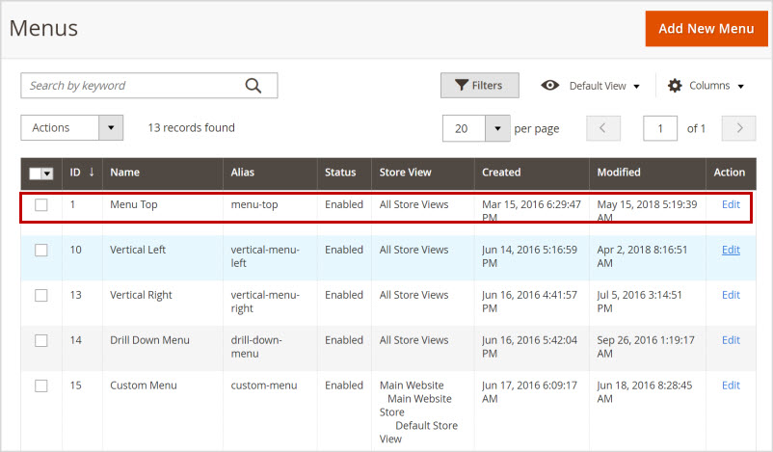This screenshot has width=773, height=452.
Task: Click the current page number field
Action: 660,128
